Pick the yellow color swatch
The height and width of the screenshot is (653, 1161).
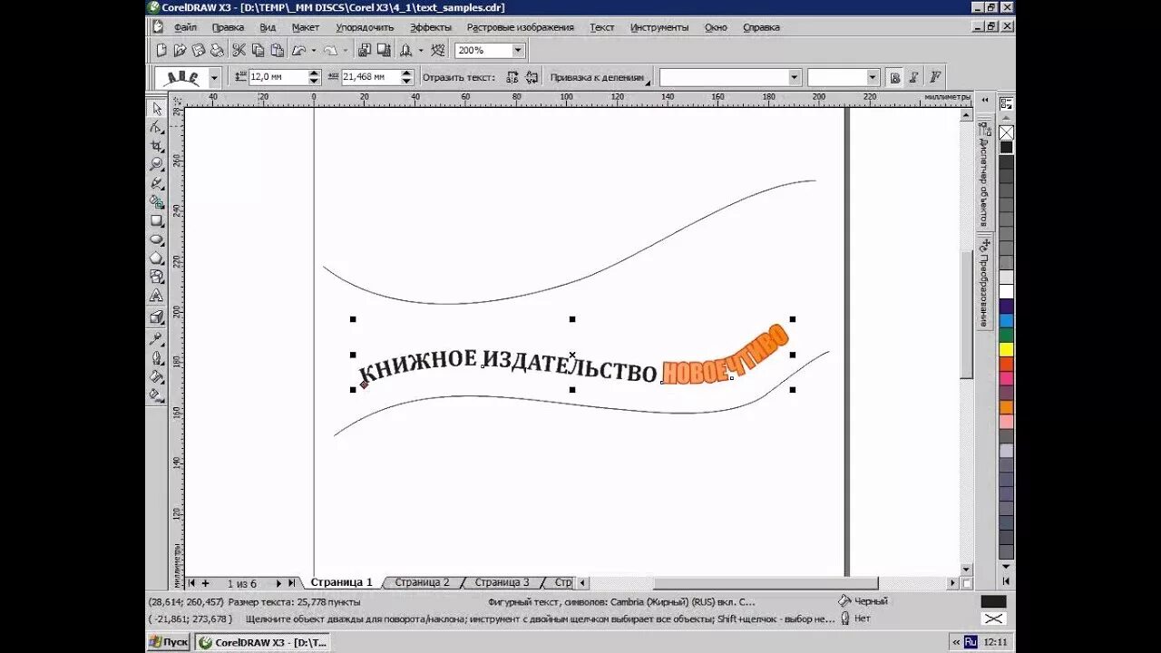coord(1006,349)
